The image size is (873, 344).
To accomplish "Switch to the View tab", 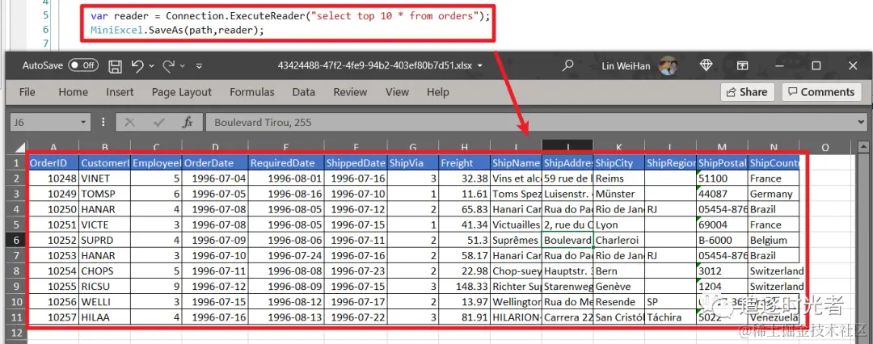I will point(397,92).
